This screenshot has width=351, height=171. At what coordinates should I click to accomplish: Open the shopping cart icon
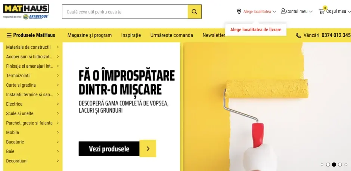pyautogui.click(x=322, y=12)
